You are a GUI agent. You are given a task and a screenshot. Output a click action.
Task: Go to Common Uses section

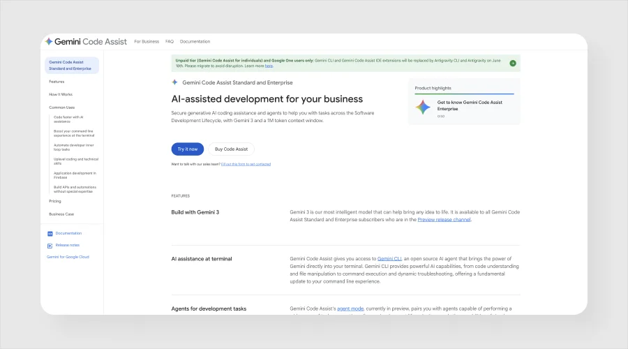pos(61,107)
